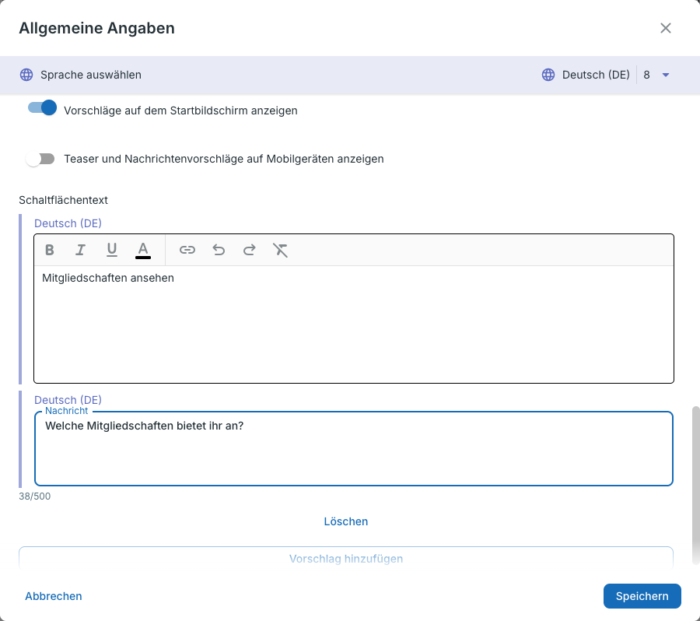
Task: Clear text formatting in the editor
Action: 280,250
